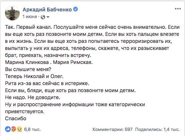This screenshot has height=136, width=185.
Task: Expand the audience dropdown arrow beside globe
Action: [48, 17]
